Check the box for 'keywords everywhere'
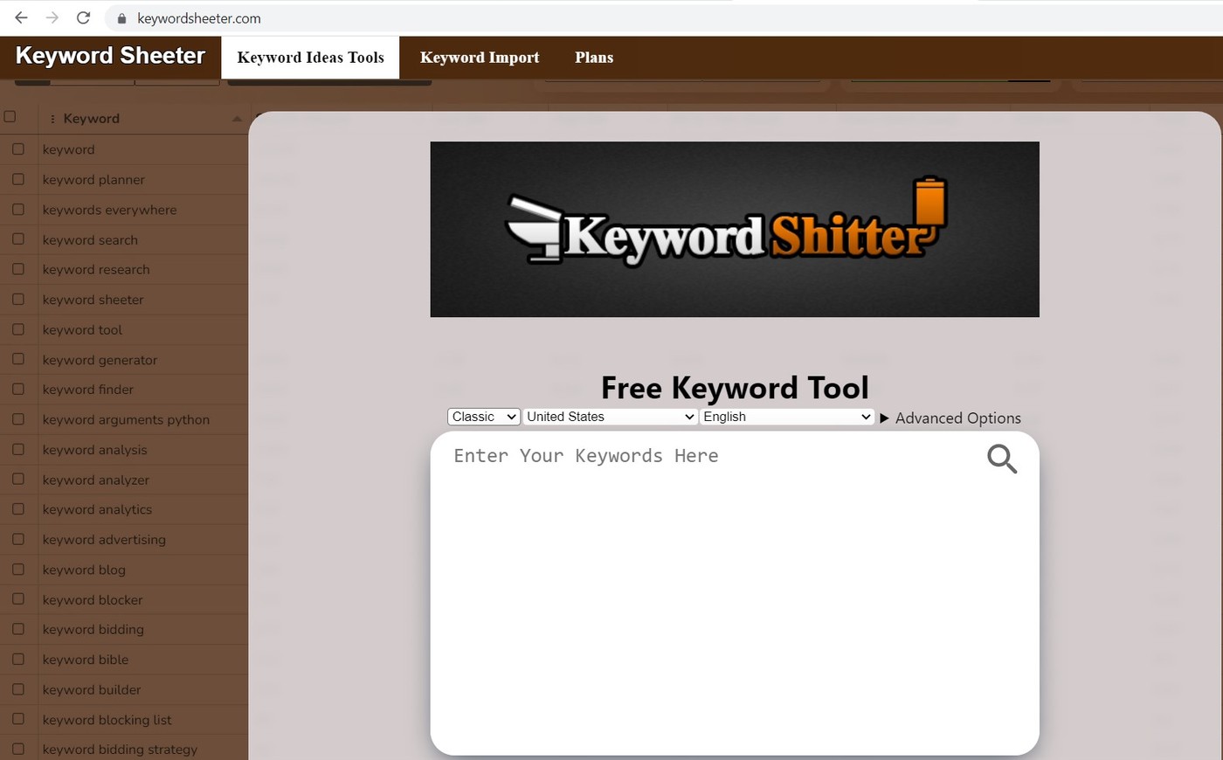 [18, 210]
